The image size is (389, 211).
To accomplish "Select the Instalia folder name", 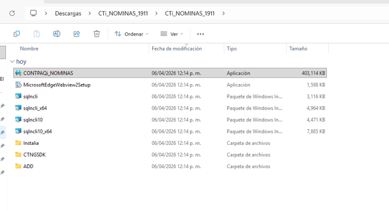I will (31, 143).
